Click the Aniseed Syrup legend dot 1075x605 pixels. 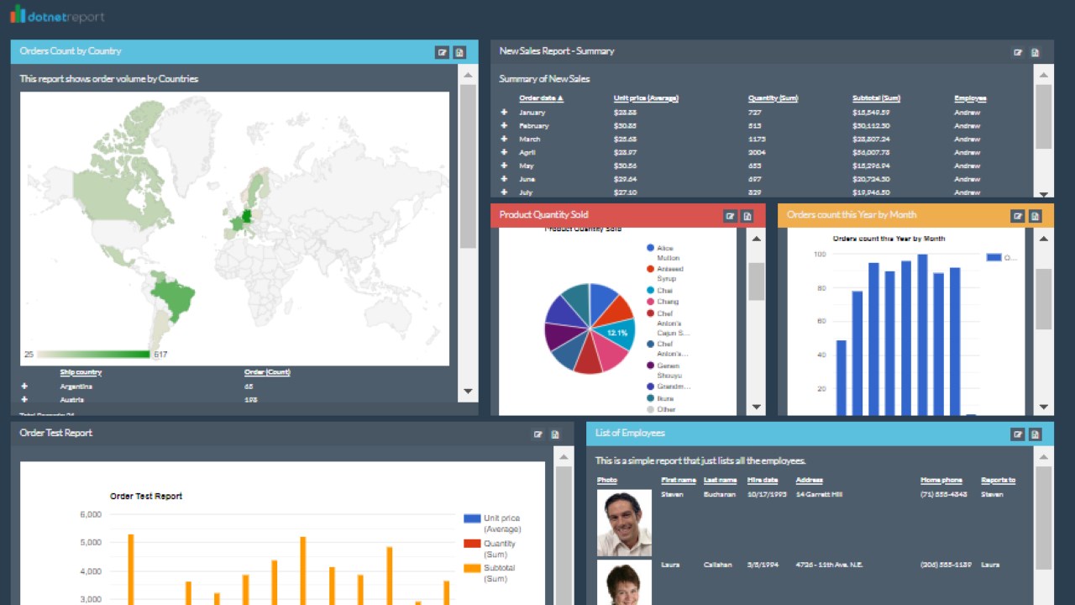coord(650,269)
